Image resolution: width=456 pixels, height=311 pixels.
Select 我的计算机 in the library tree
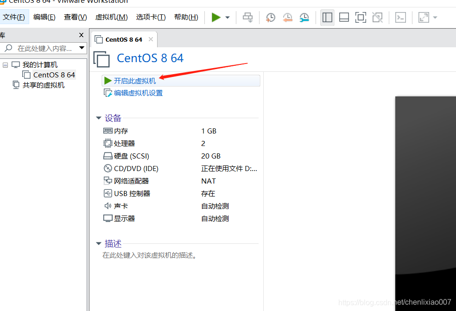(x=40, y=64)
